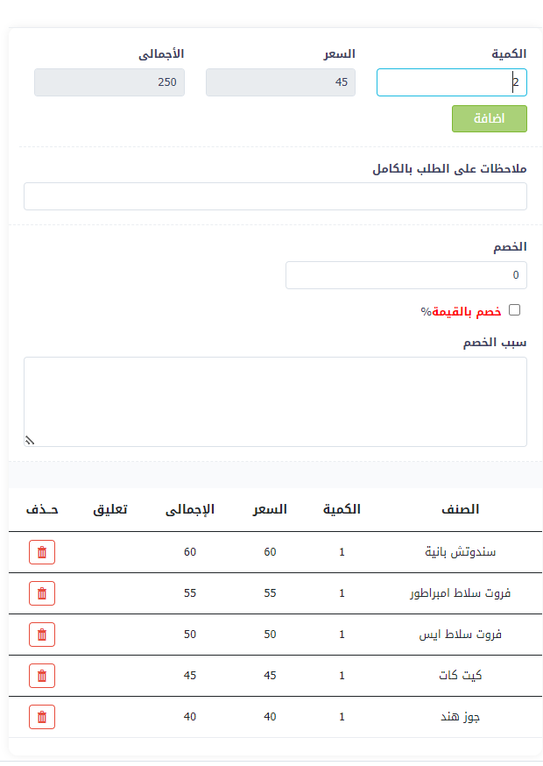Screen dimensions: 543x766
Task: Delete the فروت سلاط امبراطور row
Action: (x=42, y=593)
